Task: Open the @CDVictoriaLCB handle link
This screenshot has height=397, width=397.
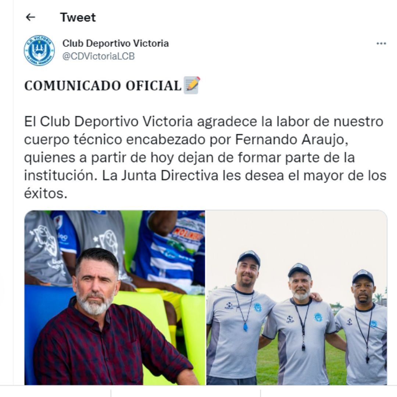Action: (99, 56)
